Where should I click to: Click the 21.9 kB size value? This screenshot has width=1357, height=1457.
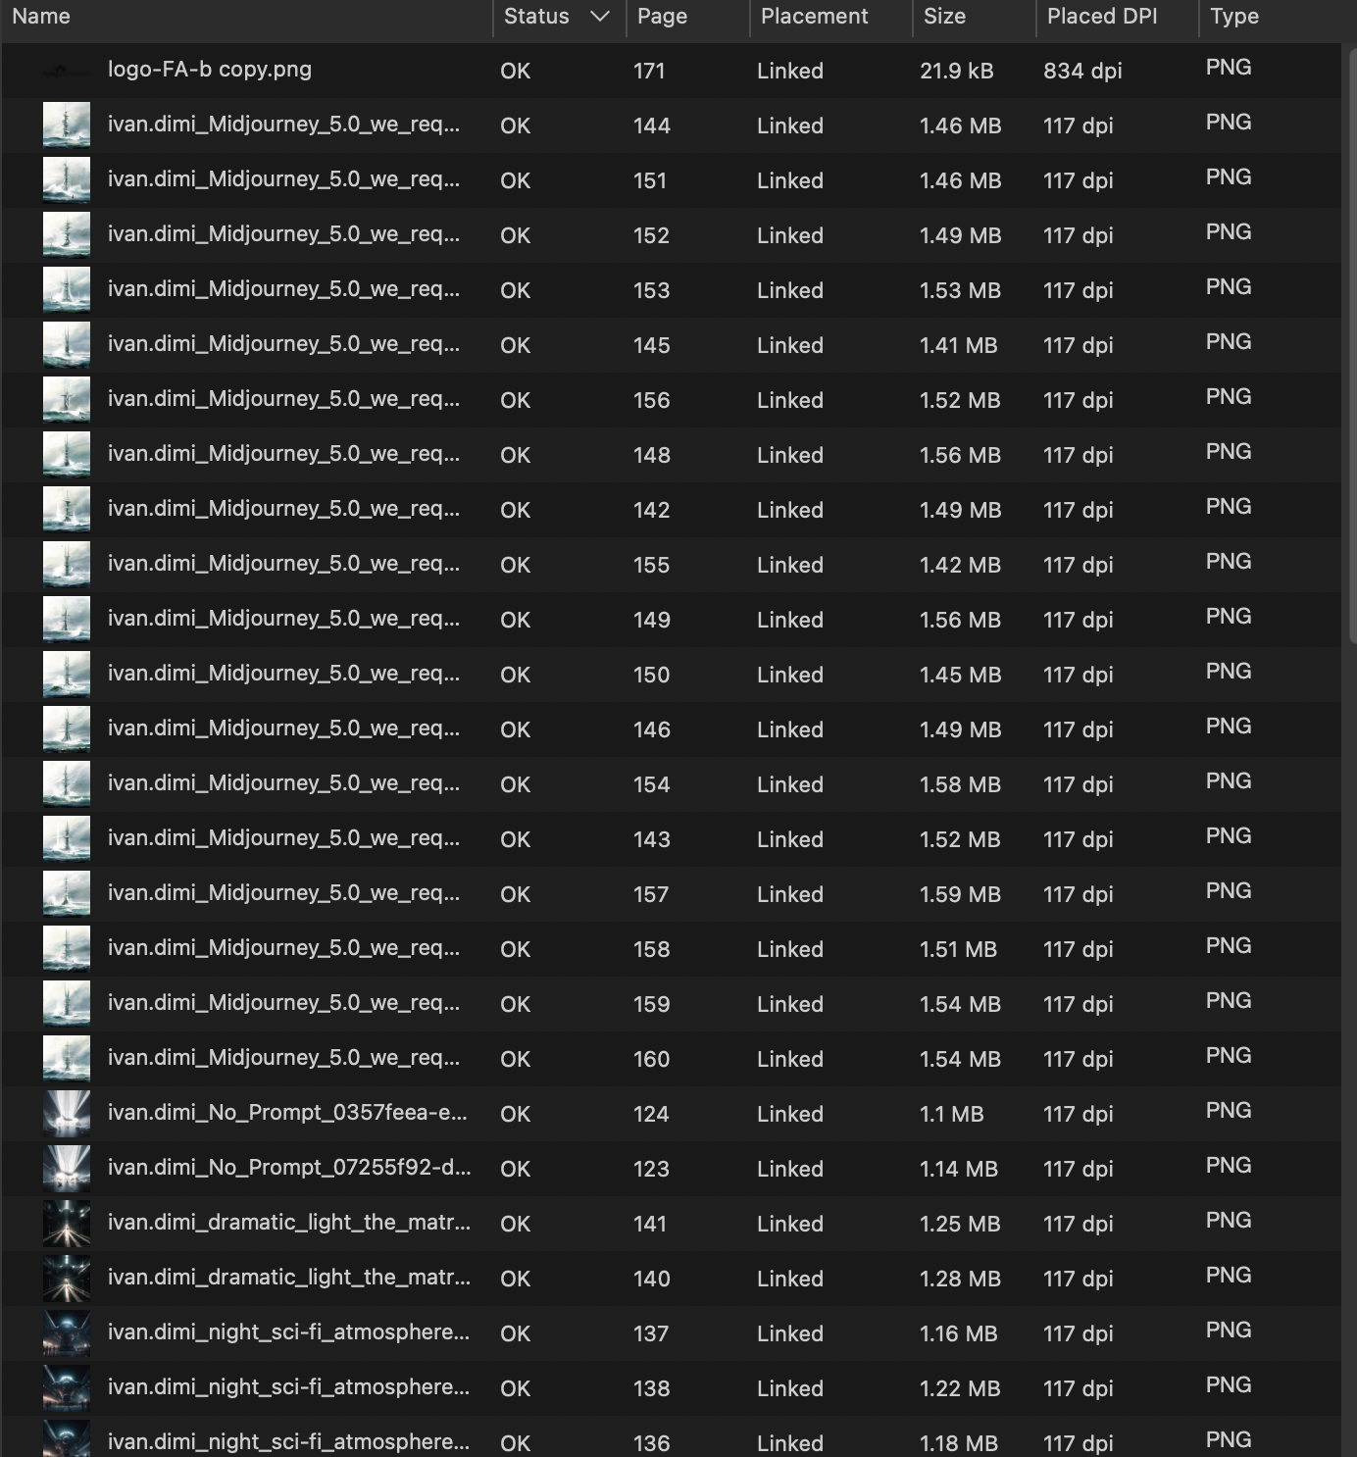[x=957, y=71]
